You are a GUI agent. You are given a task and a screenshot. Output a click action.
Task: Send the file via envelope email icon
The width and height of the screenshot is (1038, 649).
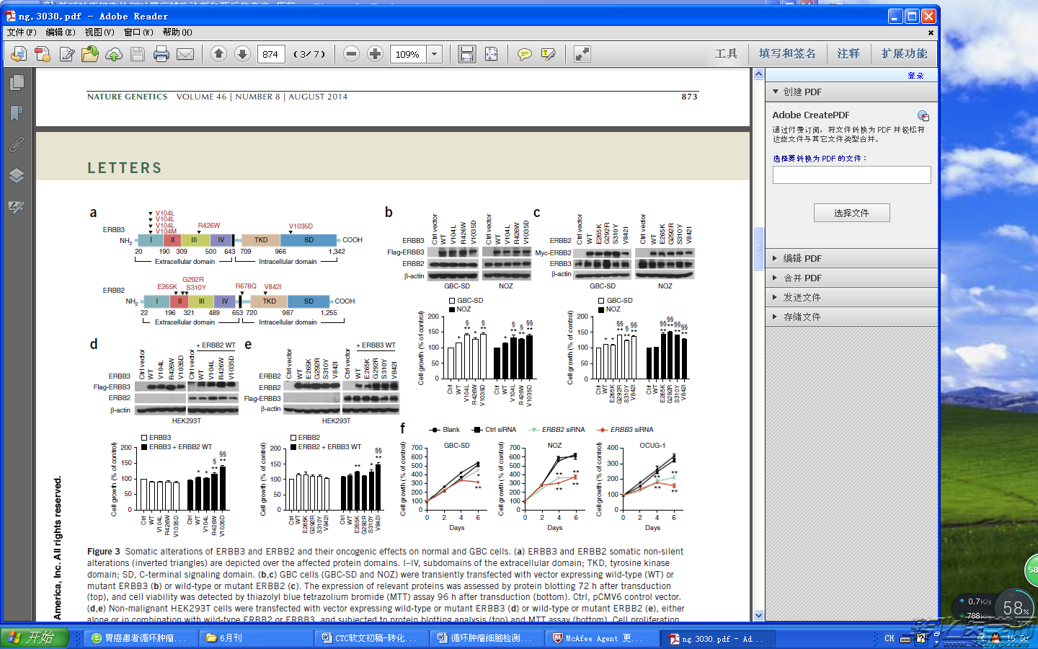tap(185, 54)
